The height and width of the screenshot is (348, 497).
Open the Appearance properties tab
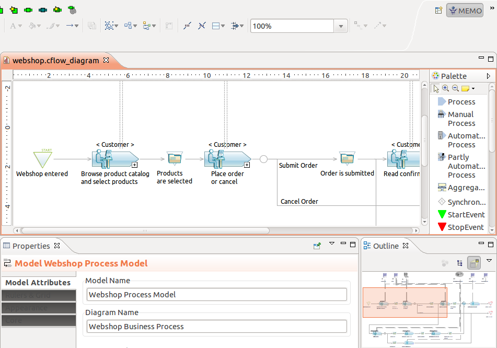click(x=39, y=308)
